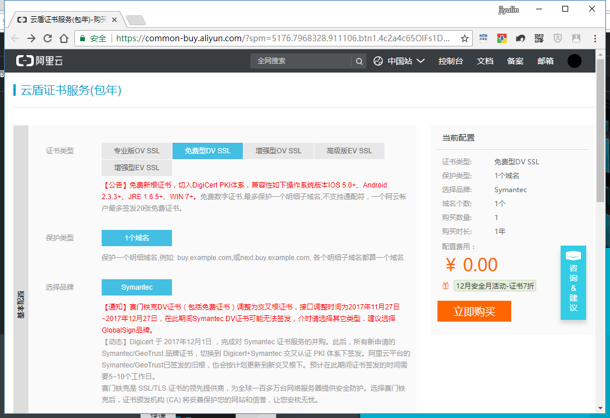The image size is (610, 418).
Task: Select 免费型DV SSL certificate type
Action: pos(208,151)
